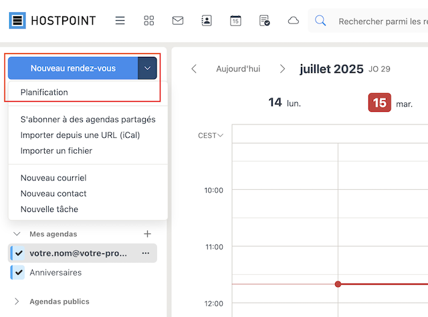
Task: Open the hamburger menu icon
Action: 120,21
